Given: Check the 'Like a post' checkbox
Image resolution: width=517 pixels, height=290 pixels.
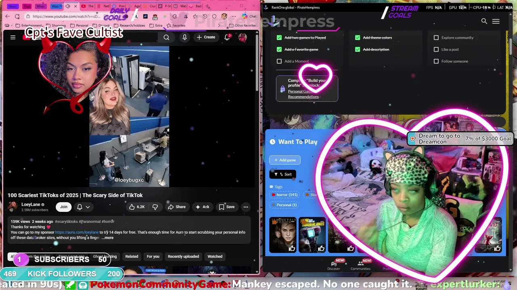Looking at the screenshot, I should (436, 50).
